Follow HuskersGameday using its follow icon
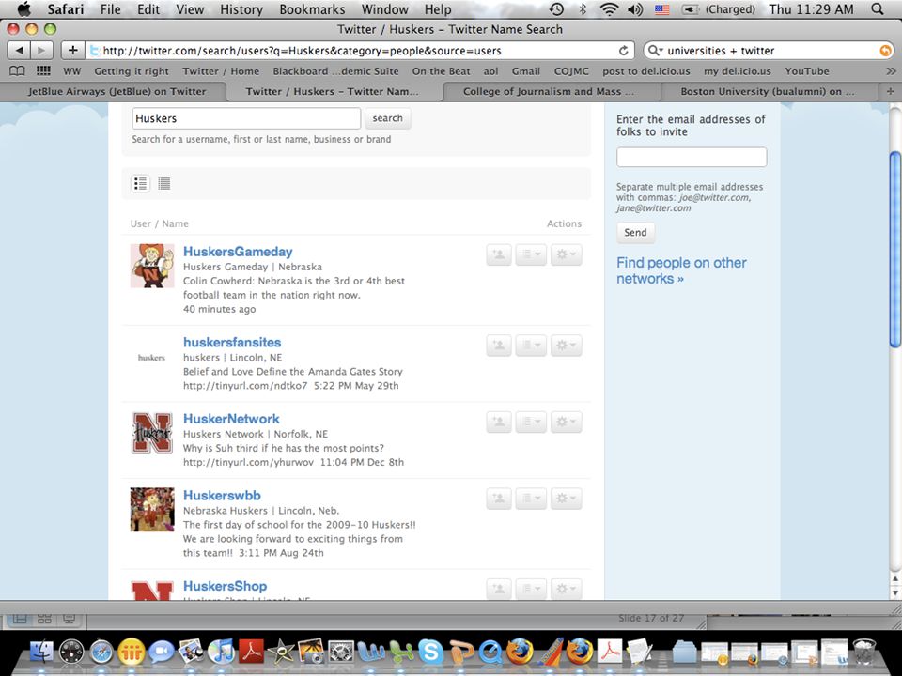Screen dimensions: 902x676 (499, 254)
